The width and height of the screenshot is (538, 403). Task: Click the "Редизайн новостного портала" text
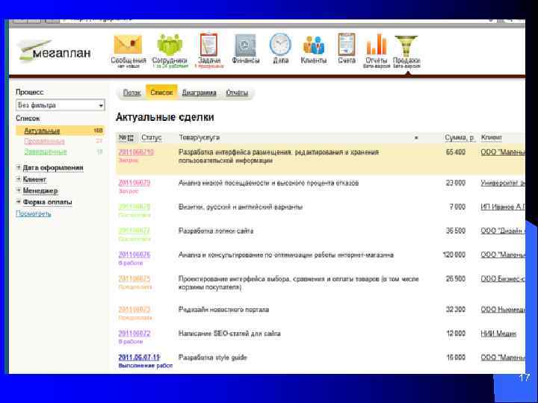(x=223, y=310)
